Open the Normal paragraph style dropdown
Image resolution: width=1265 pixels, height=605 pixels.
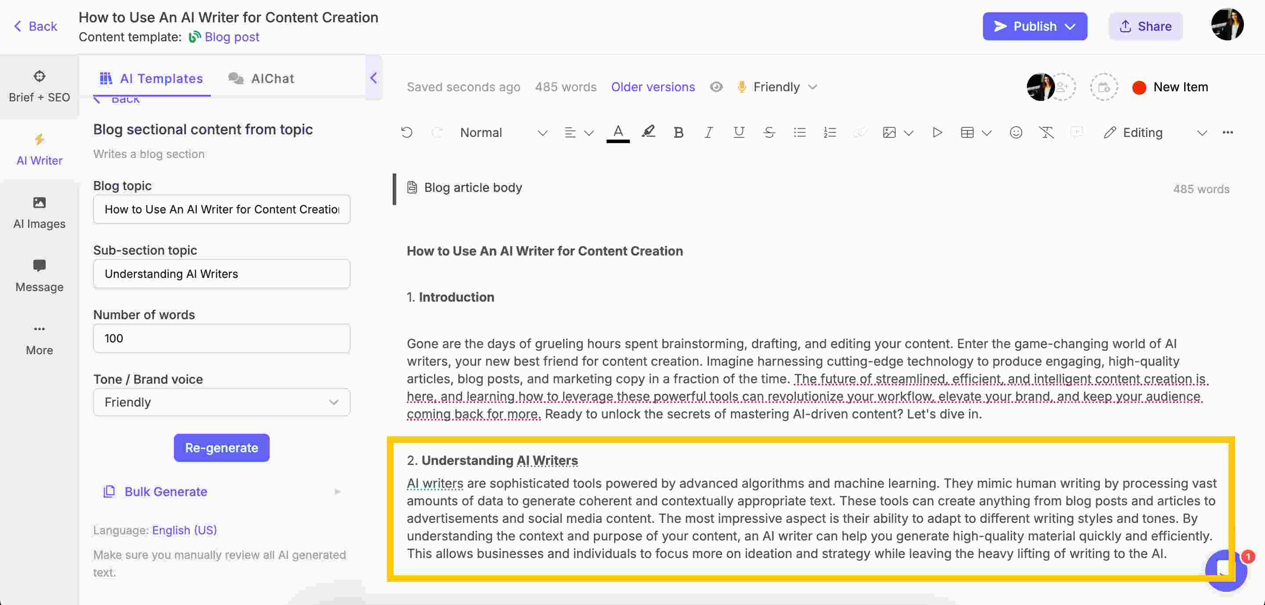pos(503,133)
